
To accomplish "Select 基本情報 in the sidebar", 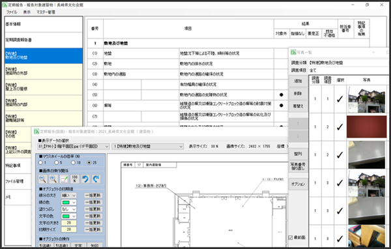I will pyautogui.click(x=44, y=24).
